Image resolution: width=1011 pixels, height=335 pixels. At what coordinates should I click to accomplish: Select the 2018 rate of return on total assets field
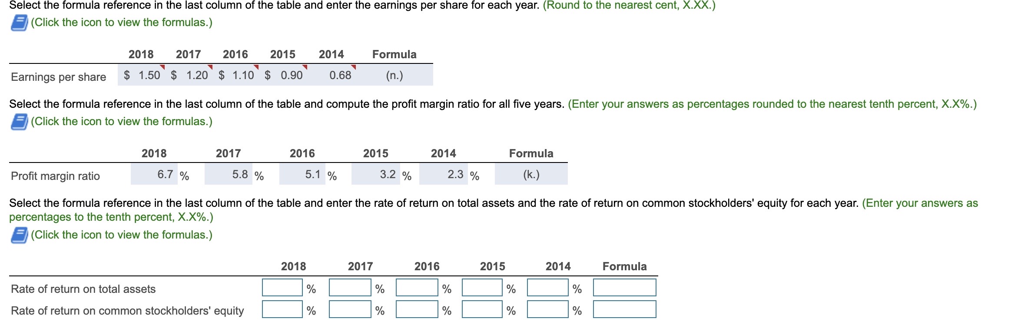282,288
